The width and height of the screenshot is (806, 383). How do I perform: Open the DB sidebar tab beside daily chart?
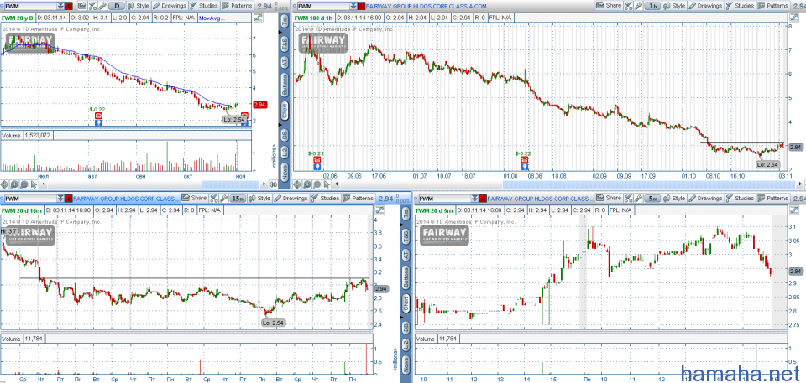click(285, 136)
